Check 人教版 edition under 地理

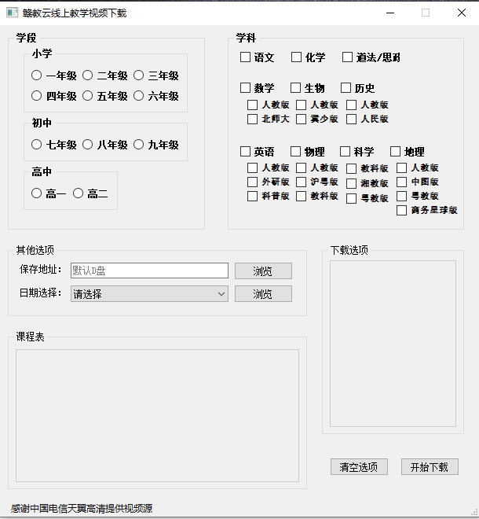[x=401, y=167]
